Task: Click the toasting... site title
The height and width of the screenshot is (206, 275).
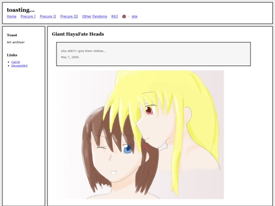Action: [x=21, y=10]
